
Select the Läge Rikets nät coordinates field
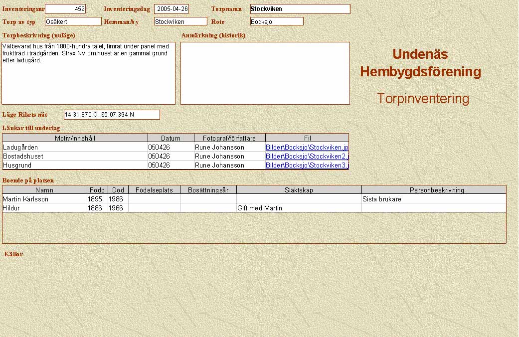point(112,115)
